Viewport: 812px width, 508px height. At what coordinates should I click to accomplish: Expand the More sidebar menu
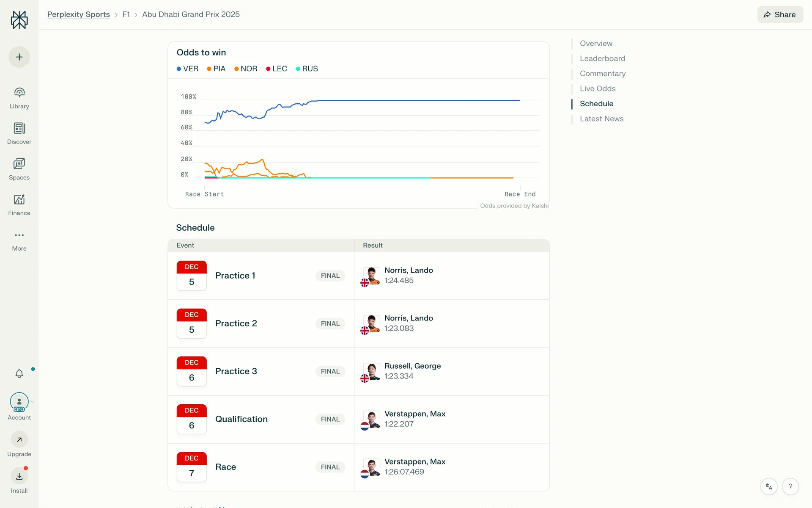pos(19,235)
